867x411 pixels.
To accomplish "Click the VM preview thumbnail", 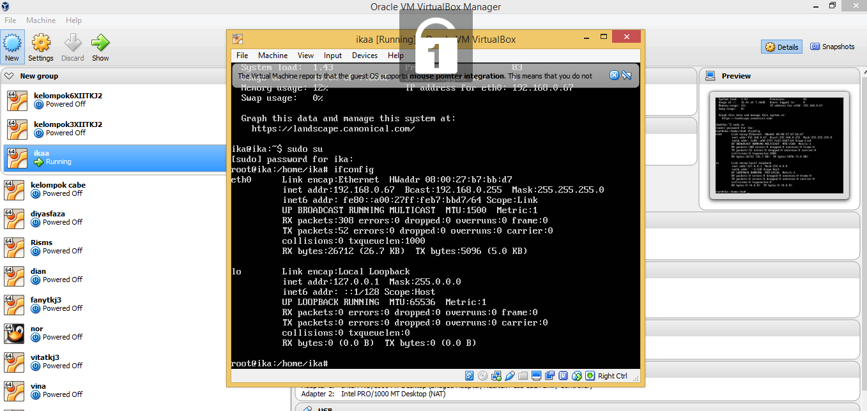I will click(x=779, y=145).
